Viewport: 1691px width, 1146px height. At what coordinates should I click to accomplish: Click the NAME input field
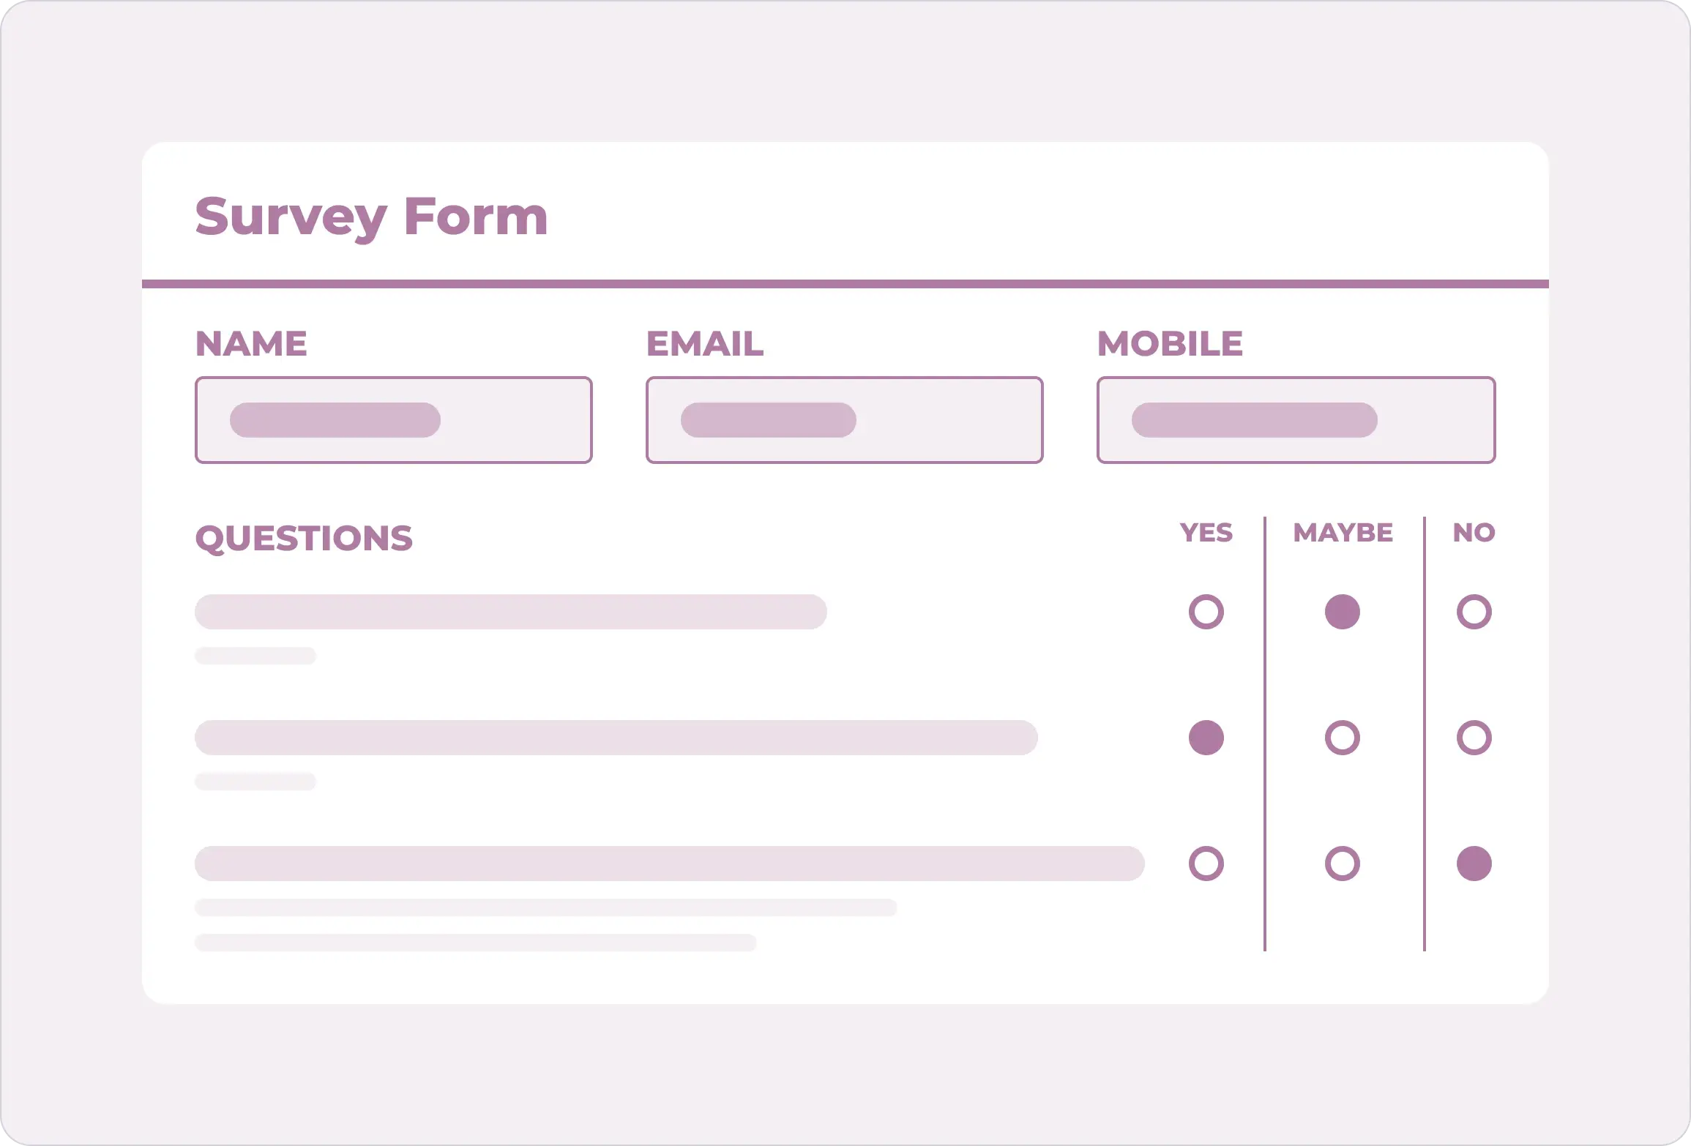pos(394,420)
